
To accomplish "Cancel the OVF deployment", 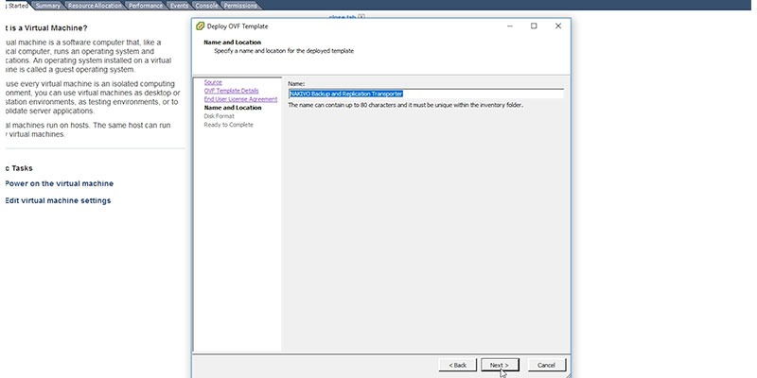I will (x=547, y=365).
